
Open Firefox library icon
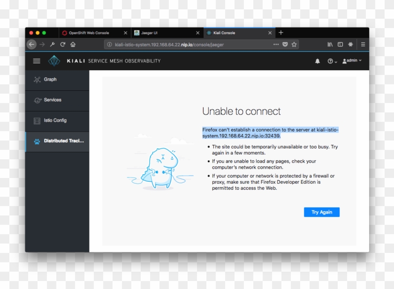coord(330,44)
